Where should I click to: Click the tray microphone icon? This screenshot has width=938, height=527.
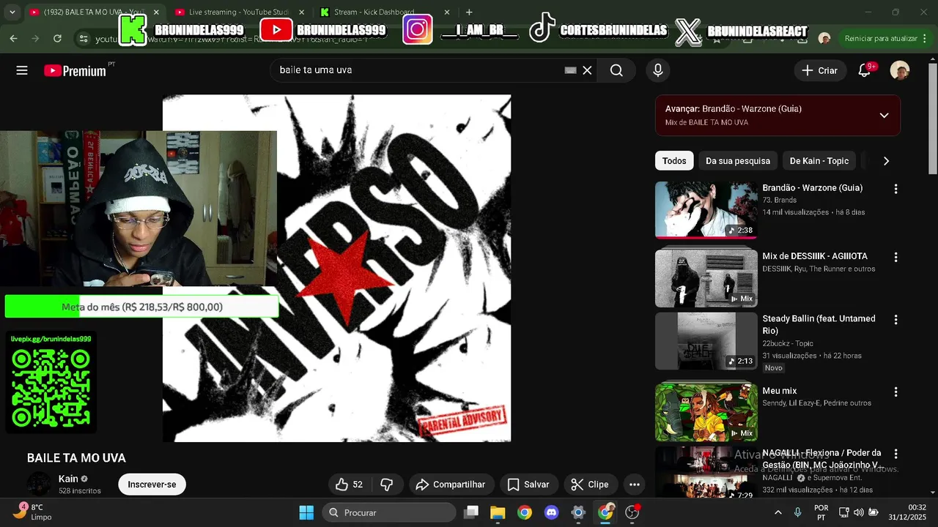[x=797, y=512]
